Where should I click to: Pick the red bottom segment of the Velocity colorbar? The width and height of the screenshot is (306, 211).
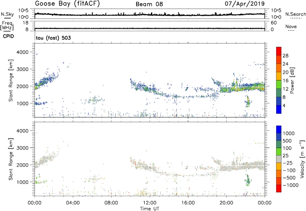279,189
